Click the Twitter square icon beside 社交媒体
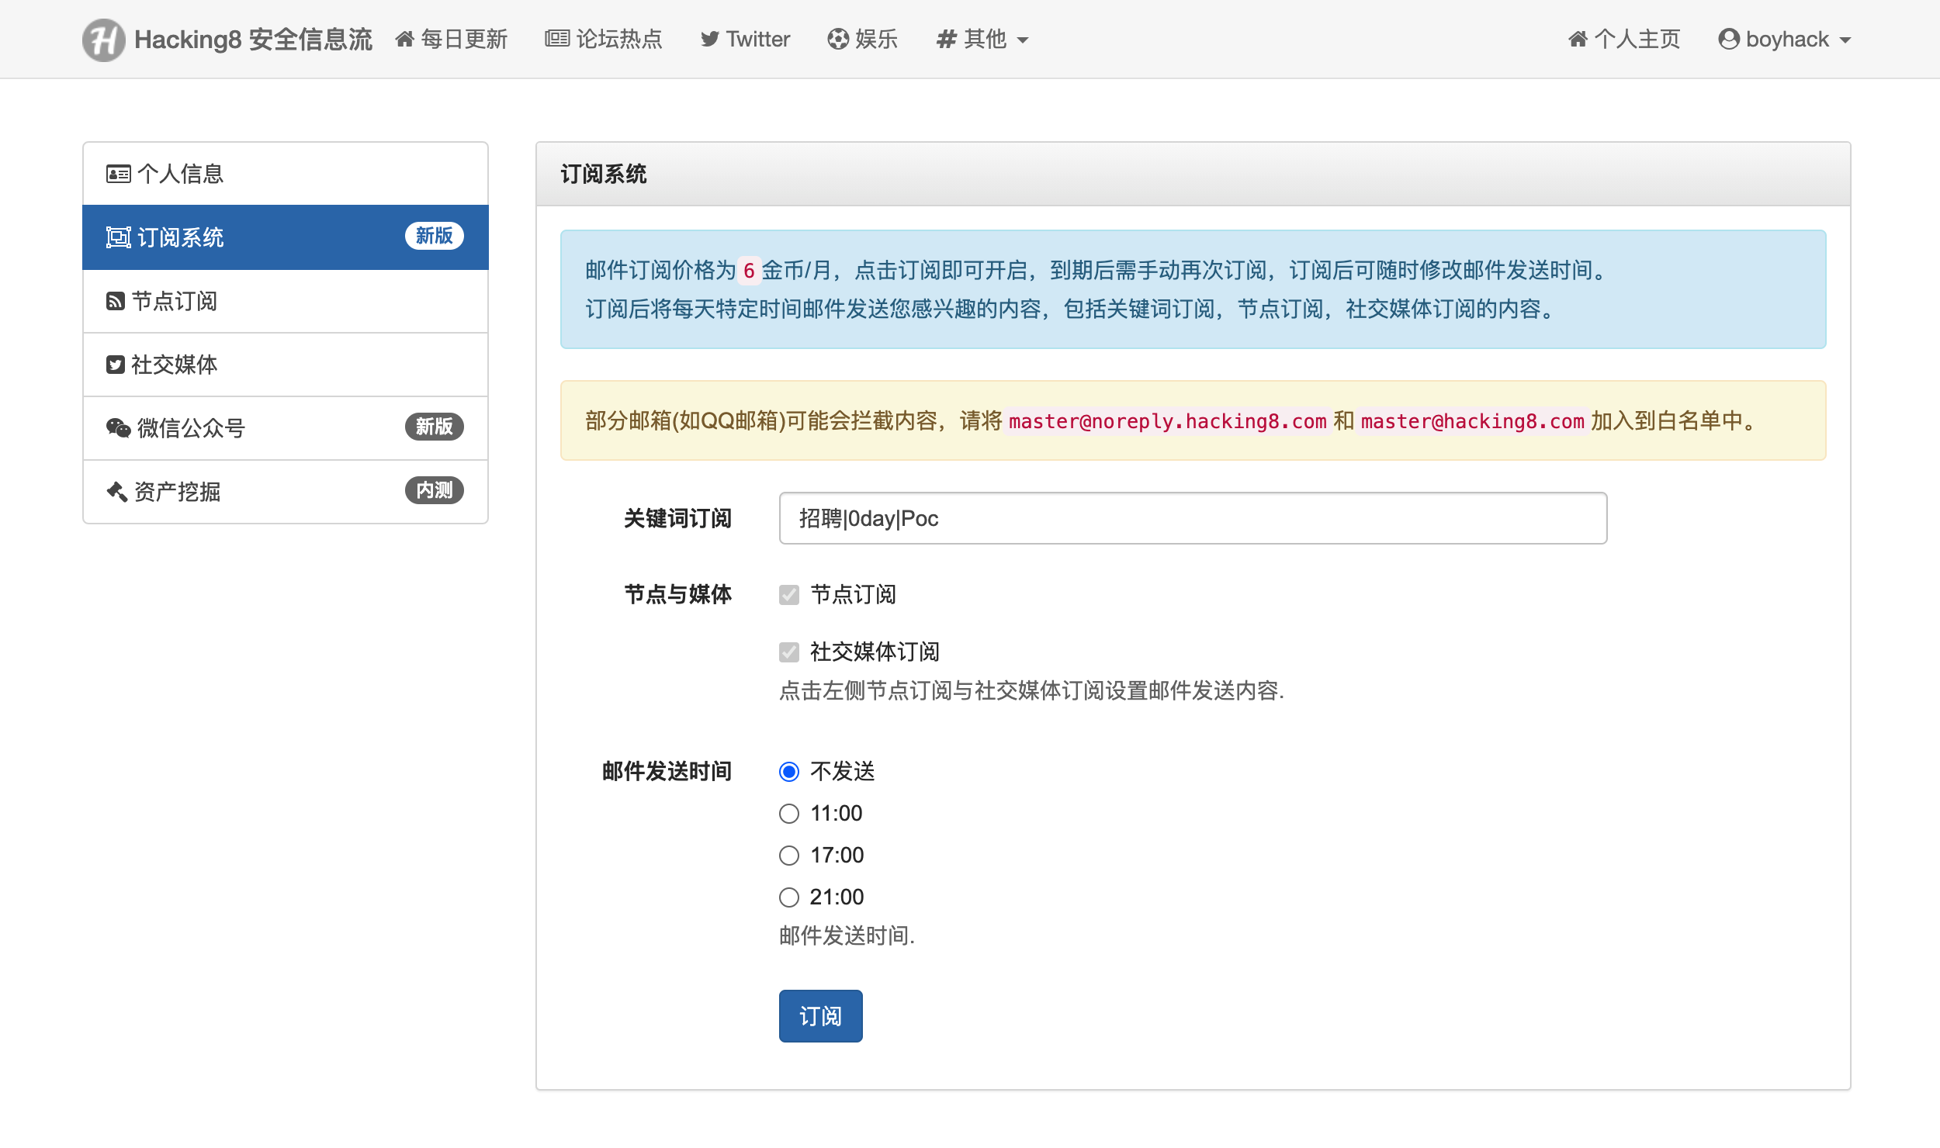Image resolution: width=1940 pixels, height=1148 pixels. click(x=115, y=365)
